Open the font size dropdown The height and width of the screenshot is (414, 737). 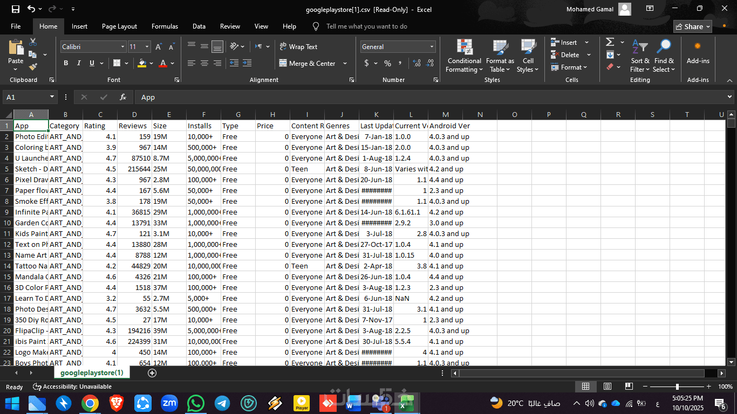coord(148,47)
